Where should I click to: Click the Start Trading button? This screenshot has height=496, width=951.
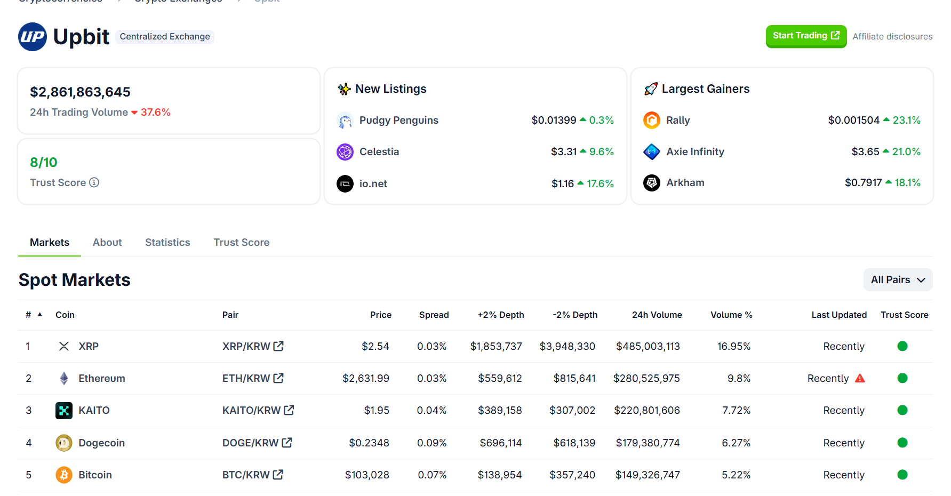pos(806,36)
